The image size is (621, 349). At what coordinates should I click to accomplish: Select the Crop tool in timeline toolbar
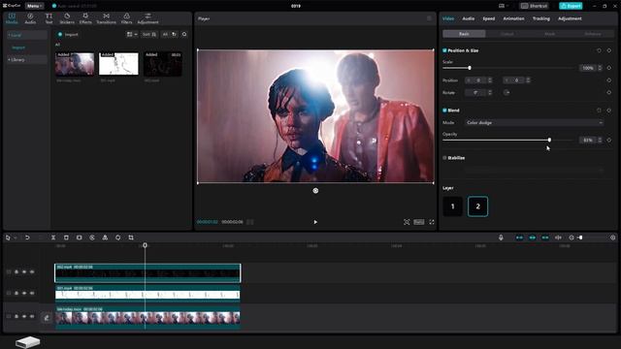(x=131, y=238)
